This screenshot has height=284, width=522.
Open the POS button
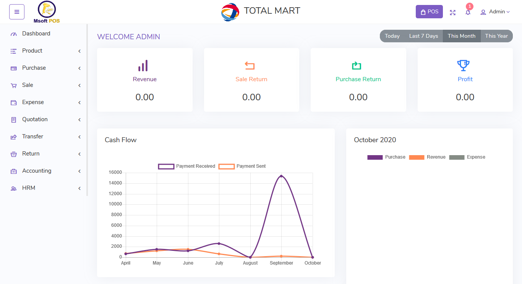(429, 12)
